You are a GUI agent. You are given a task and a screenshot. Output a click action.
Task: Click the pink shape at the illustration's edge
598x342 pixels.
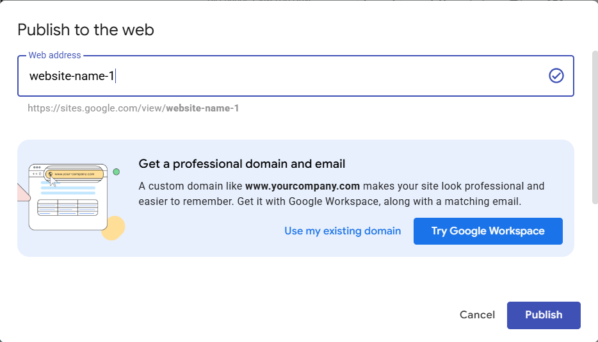23,192
